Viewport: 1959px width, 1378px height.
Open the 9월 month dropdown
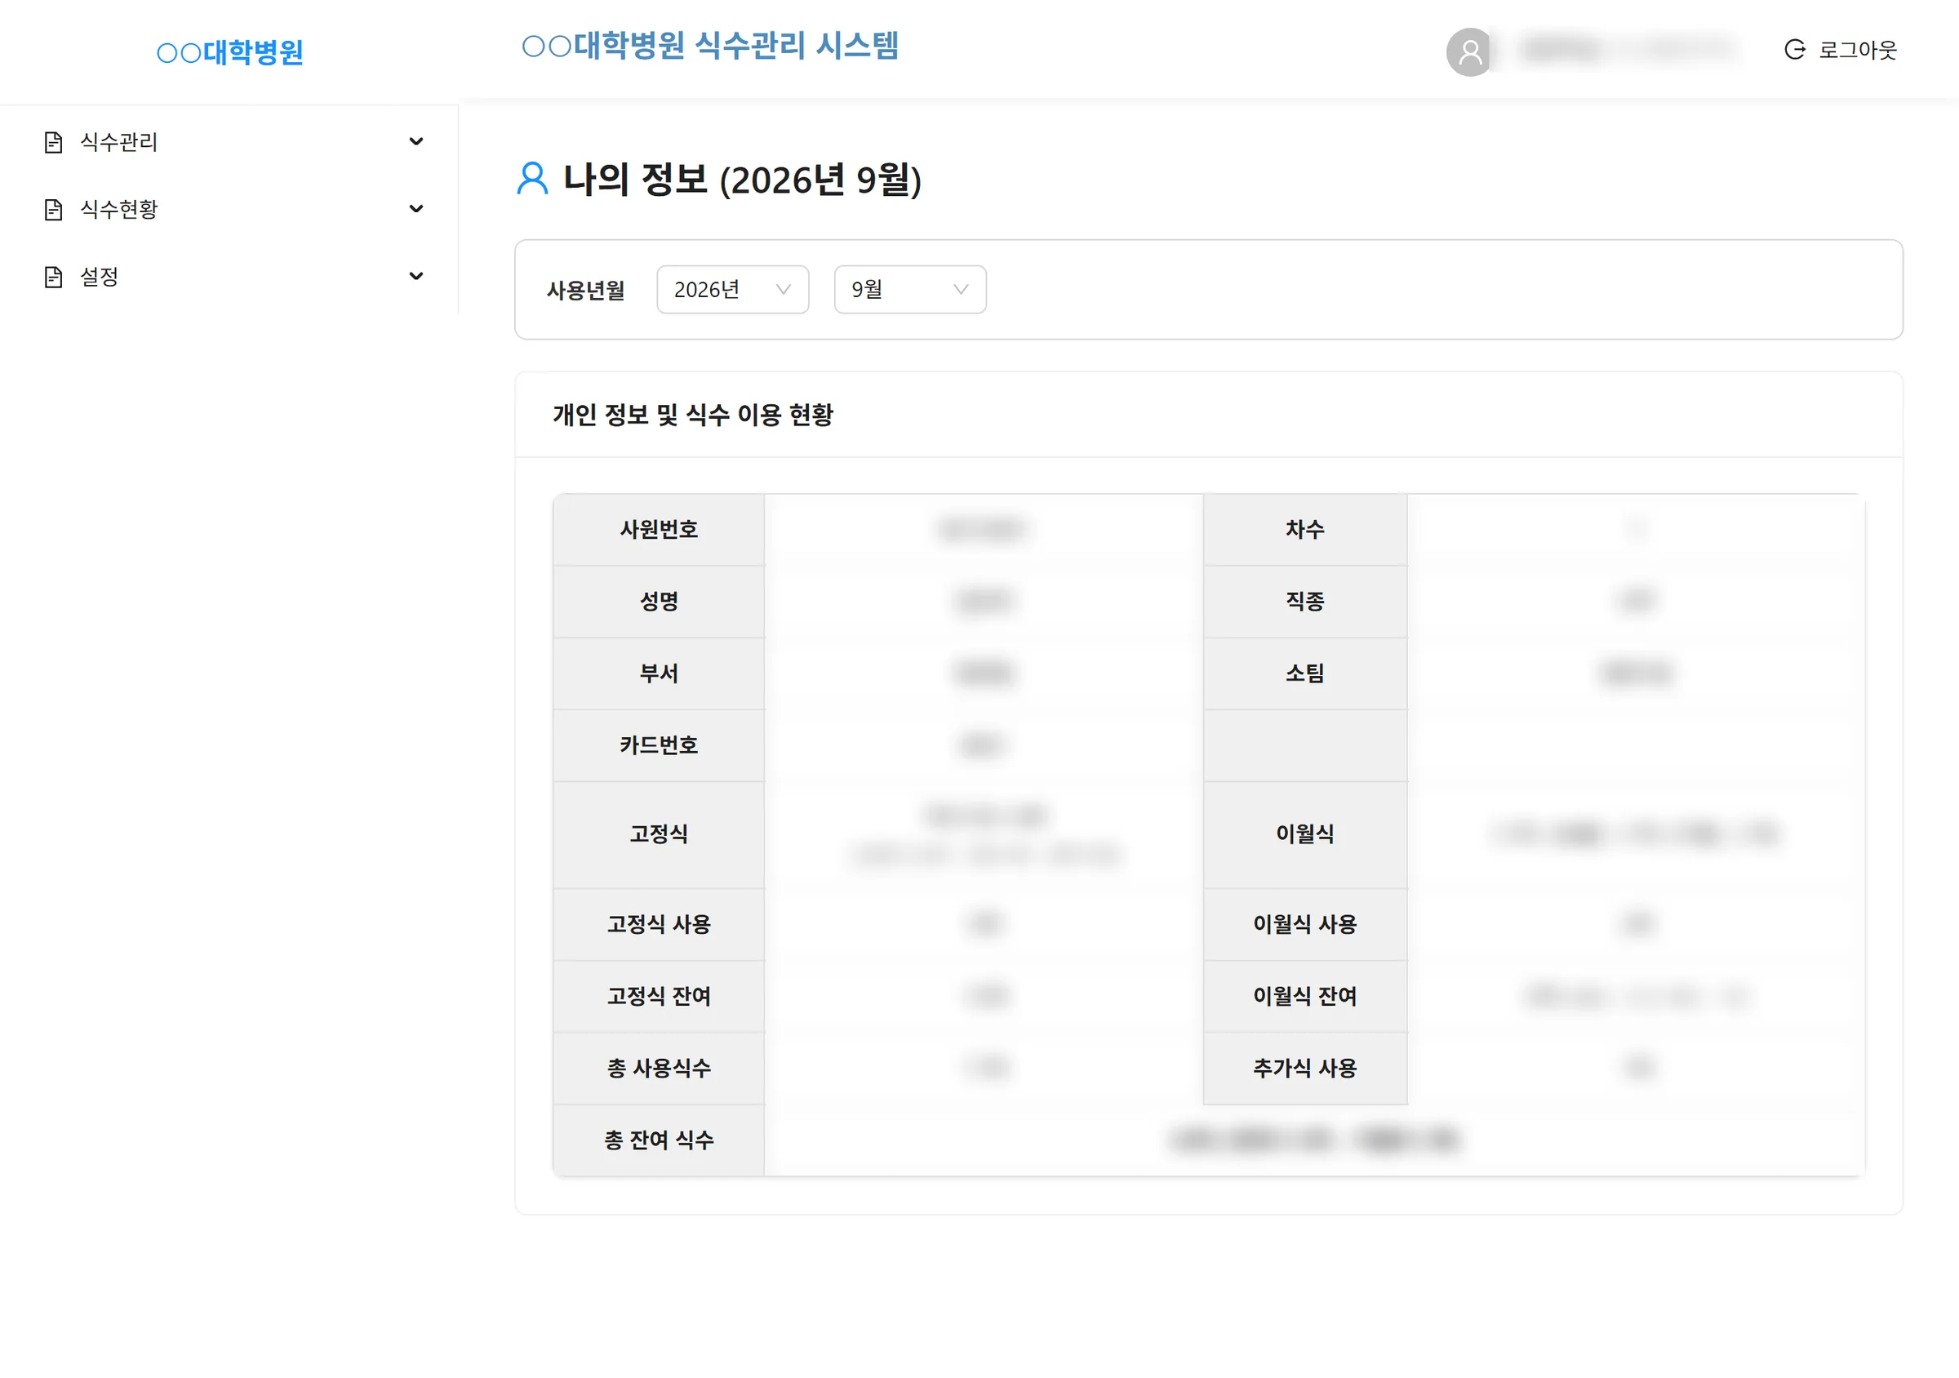pos(910,289)
